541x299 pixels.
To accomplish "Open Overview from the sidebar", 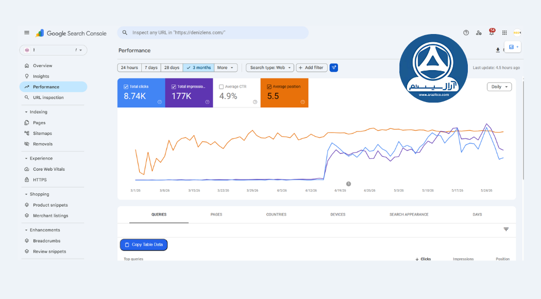I will click(x=53, y=65).
